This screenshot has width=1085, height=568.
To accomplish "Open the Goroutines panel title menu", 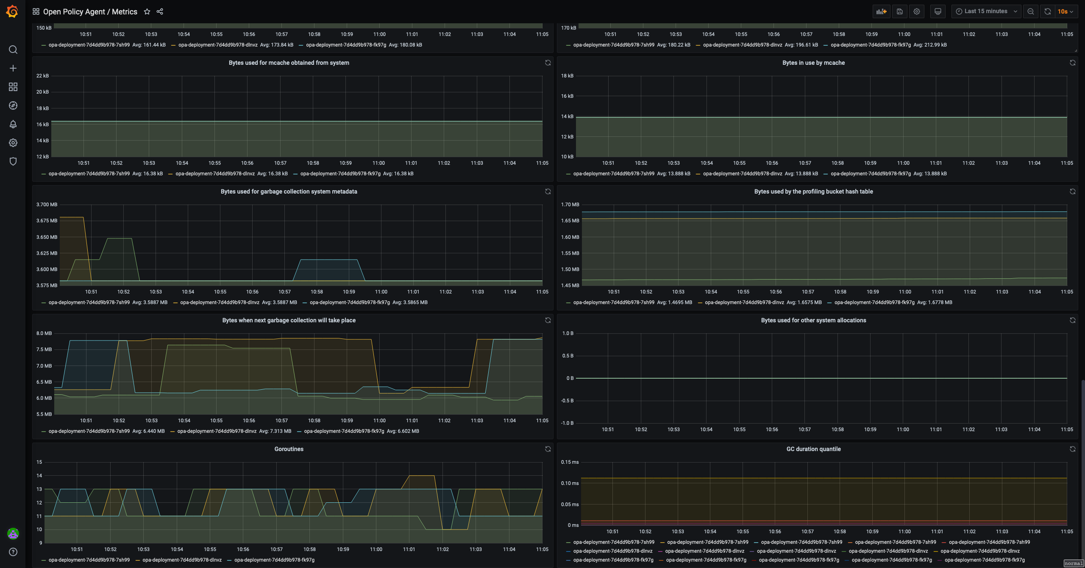I will pyautogui.click(x=289, y=449).
